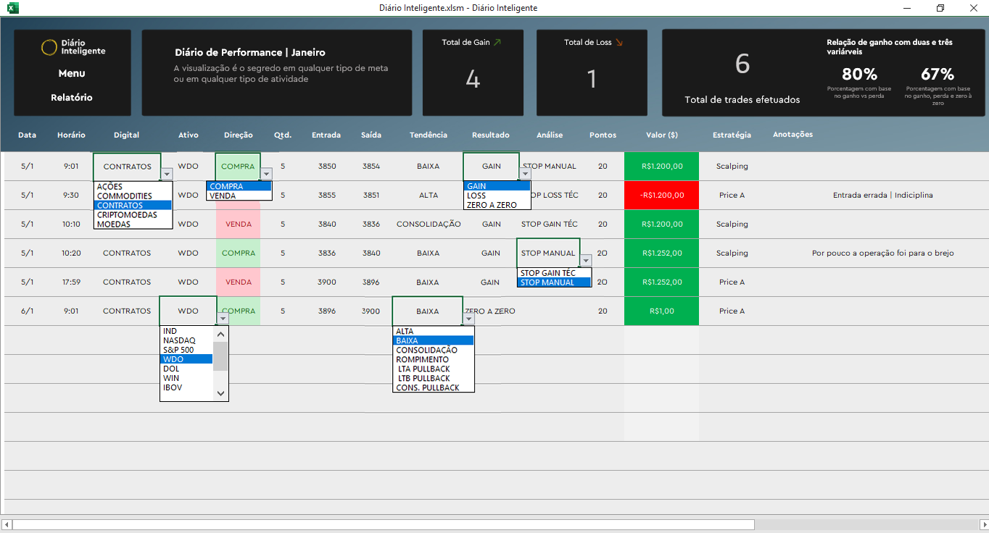Choose LOSS in the Resultado list
Viewport: 989px width, 533px height.
(x=497, y=196)
